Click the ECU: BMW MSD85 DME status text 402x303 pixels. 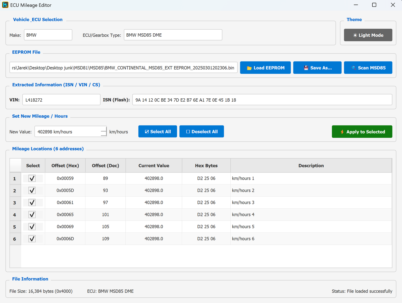coord(110,291)
